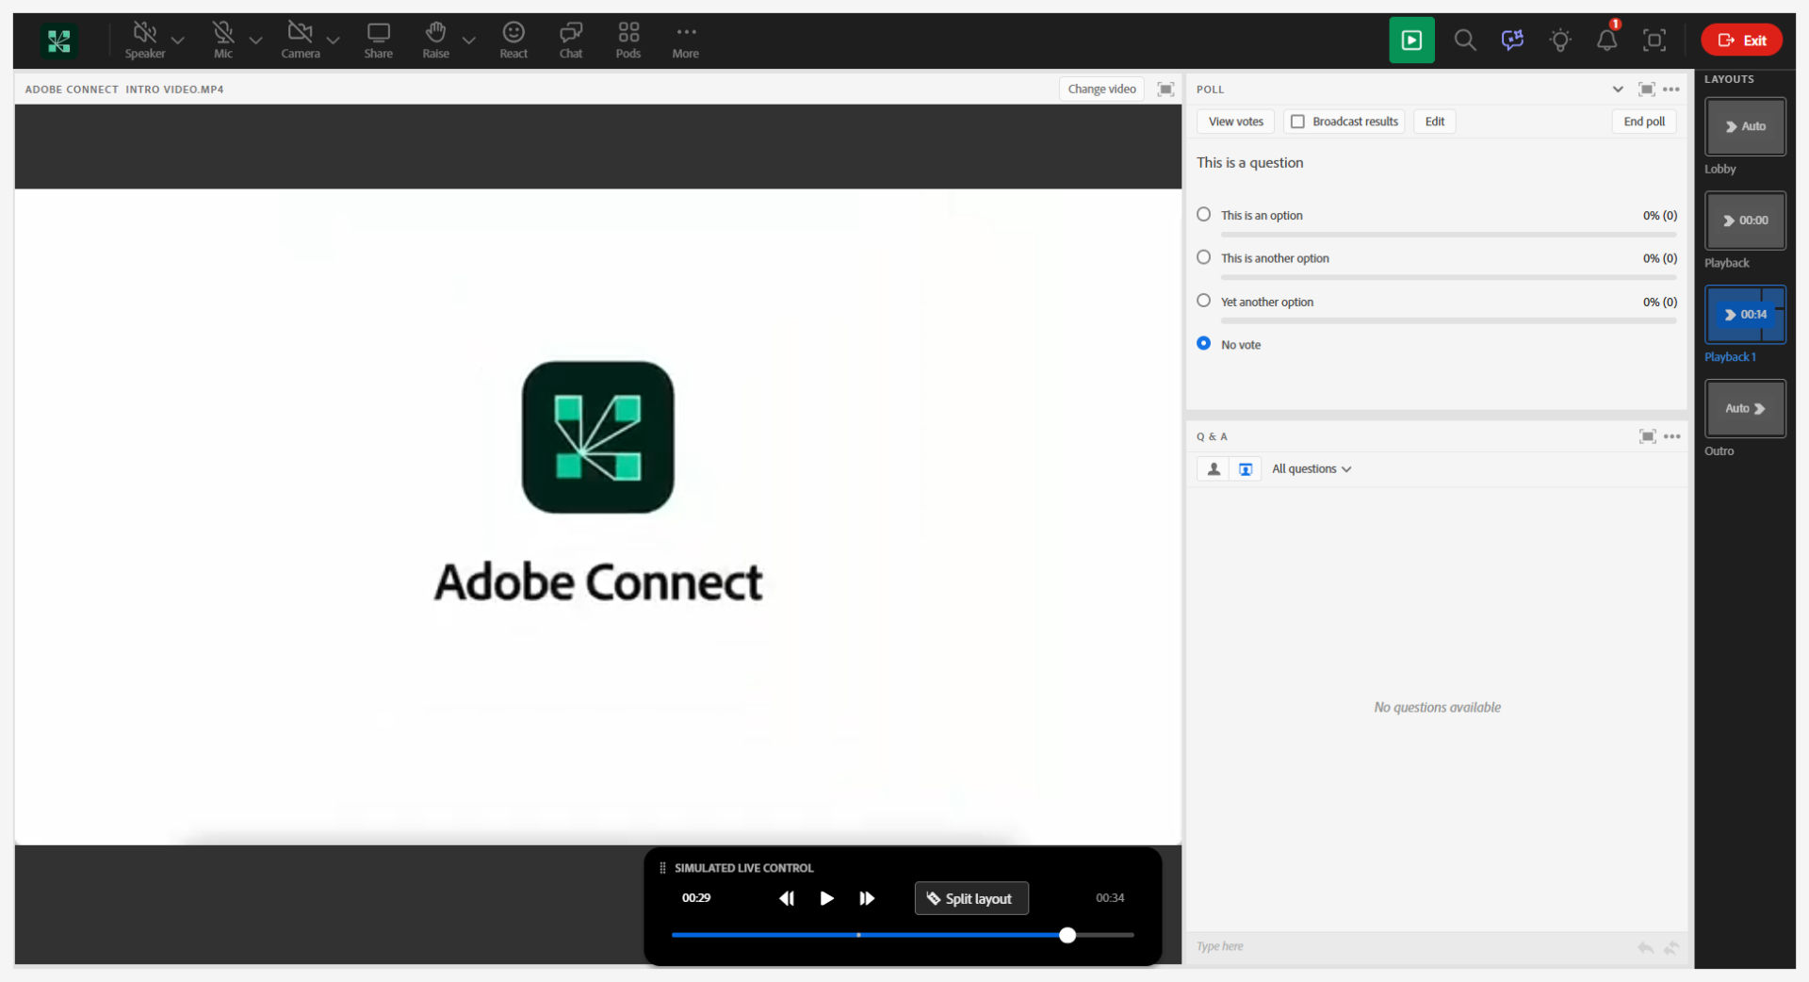This screenshot has height=982, width=1809.
Task: Collapse the Poll pod chevron
Action: pyautogui.click(x=1618, y=90)
